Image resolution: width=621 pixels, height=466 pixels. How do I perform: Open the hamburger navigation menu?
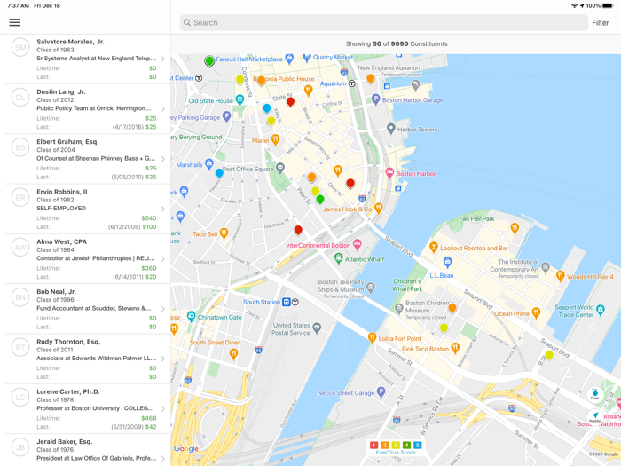coord(15,22)
